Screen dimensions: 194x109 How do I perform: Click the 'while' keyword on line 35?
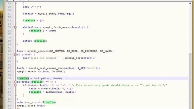27,27
